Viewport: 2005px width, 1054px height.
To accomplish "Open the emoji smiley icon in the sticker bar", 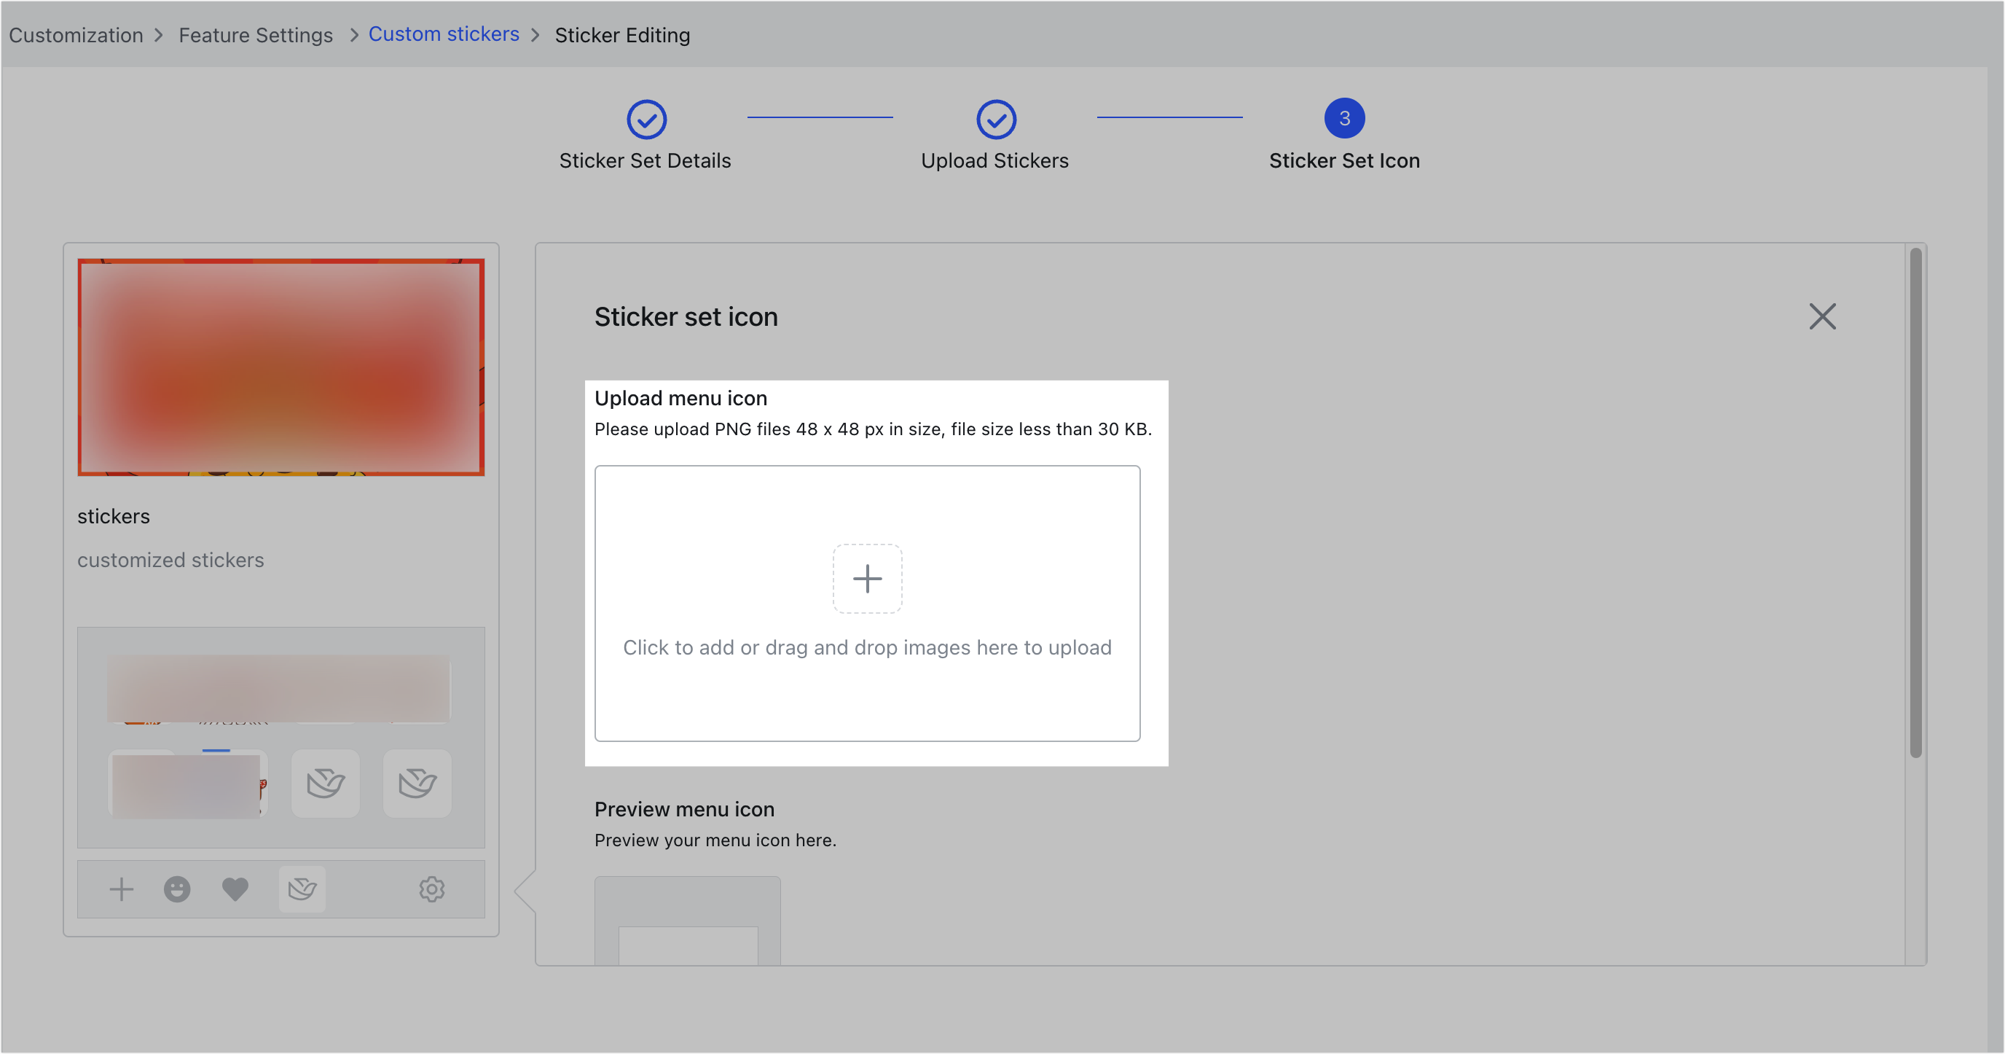I will [x=177, y=889].
